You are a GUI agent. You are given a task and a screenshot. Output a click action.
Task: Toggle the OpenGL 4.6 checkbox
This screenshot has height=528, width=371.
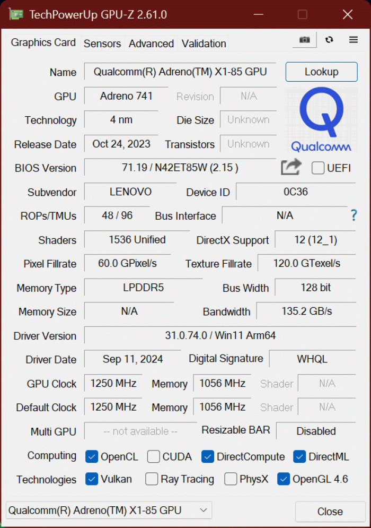(x=284, y=479)
